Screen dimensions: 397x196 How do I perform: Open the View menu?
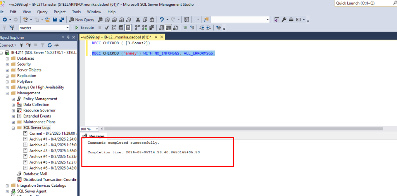coord(27,12)
